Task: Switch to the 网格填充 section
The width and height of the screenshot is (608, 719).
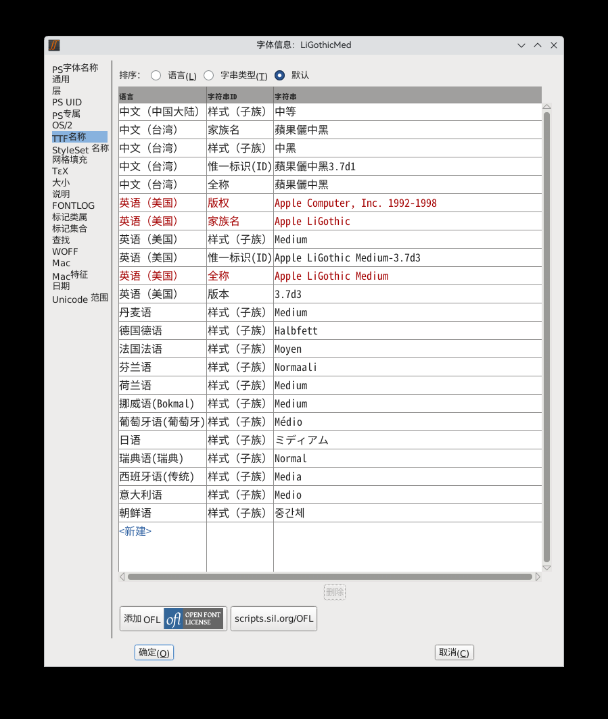Action: [70, 159]
